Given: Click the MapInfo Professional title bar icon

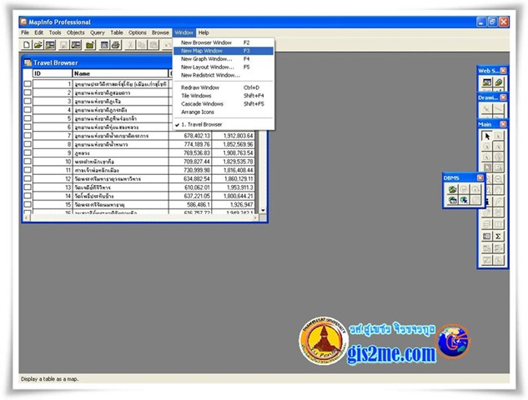Looking at the screenshot, I should (x=23, y=22).
